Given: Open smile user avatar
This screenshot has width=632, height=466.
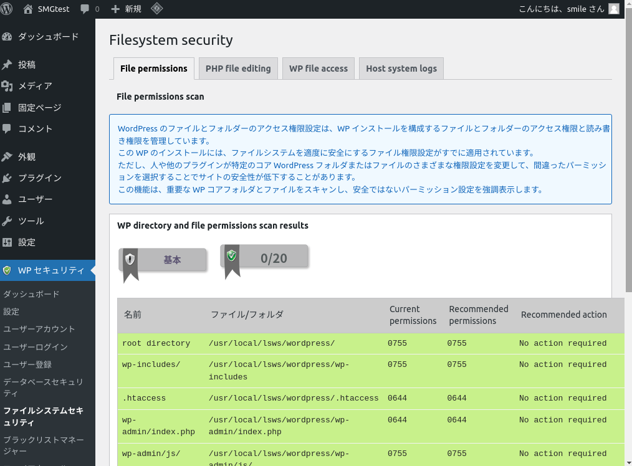Looking at the screenshot, I should tap(614, 9).
